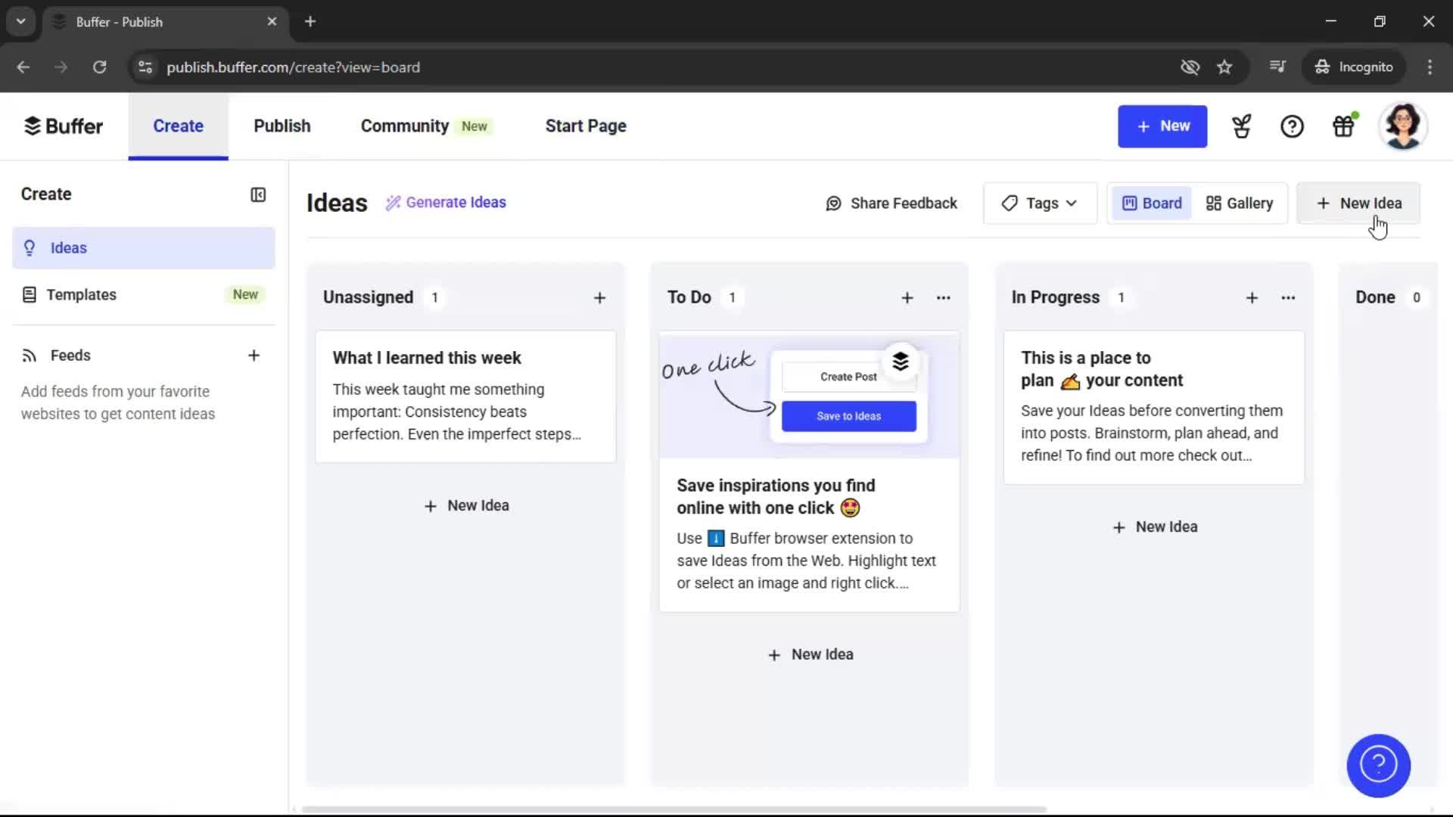Switch to Gallery view
The image size is (1453, 817).
[x=1239, y=203]
